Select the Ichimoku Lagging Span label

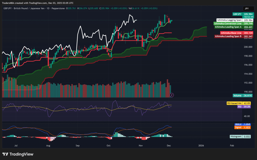pyautogui.click(x=229, y=20)
